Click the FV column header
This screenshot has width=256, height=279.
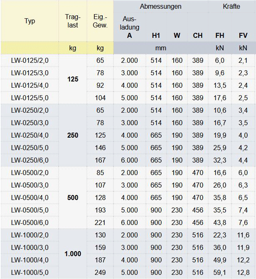point(243,35)
